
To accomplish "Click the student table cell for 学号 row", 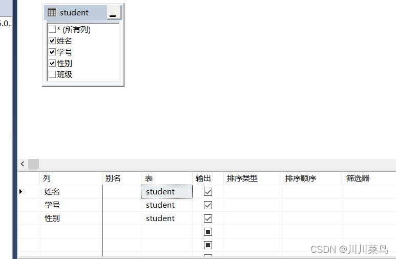I will click(167, 205).
